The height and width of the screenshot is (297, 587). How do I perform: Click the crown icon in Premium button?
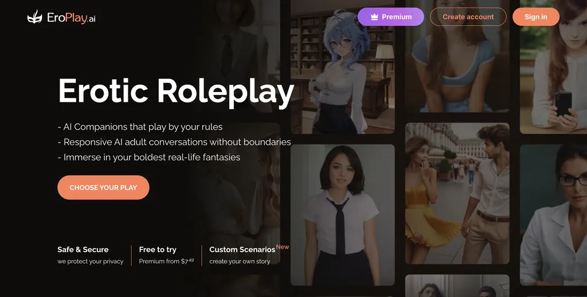point(374,17)
